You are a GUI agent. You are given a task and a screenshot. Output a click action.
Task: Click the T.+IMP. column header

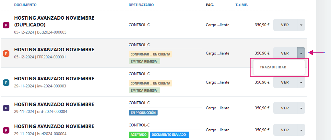pyautogui.click(x=242, y=5)
